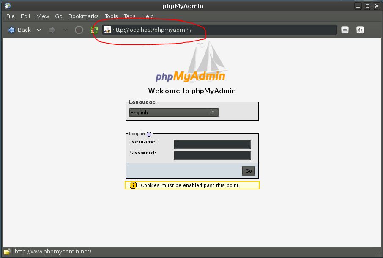
Task: Click the browser app icon in title bar
Action: pos(8,6)
